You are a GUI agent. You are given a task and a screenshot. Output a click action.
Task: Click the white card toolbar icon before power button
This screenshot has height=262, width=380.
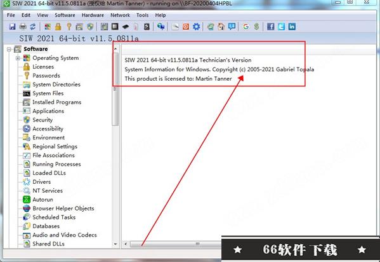point(175,27)
